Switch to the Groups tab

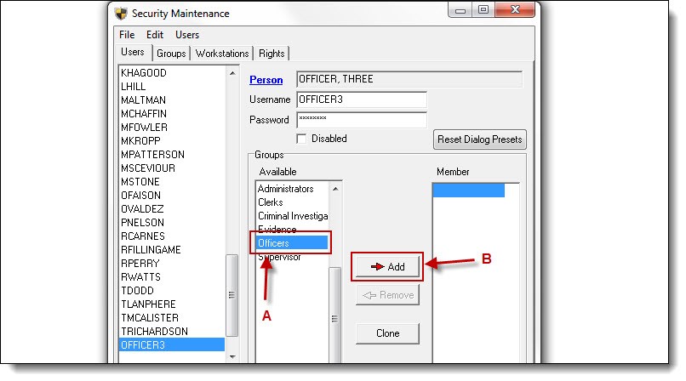(x=171, y=53)
